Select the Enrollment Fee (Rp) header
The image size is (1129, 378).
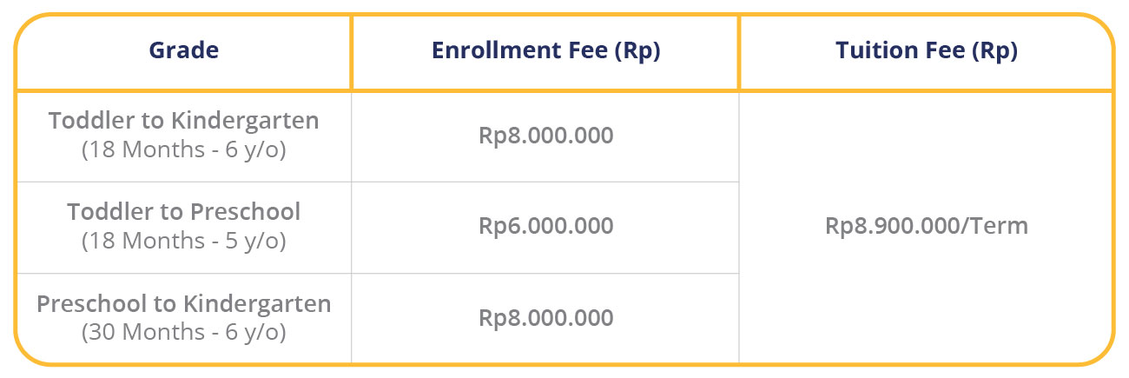tap(545, 51)
